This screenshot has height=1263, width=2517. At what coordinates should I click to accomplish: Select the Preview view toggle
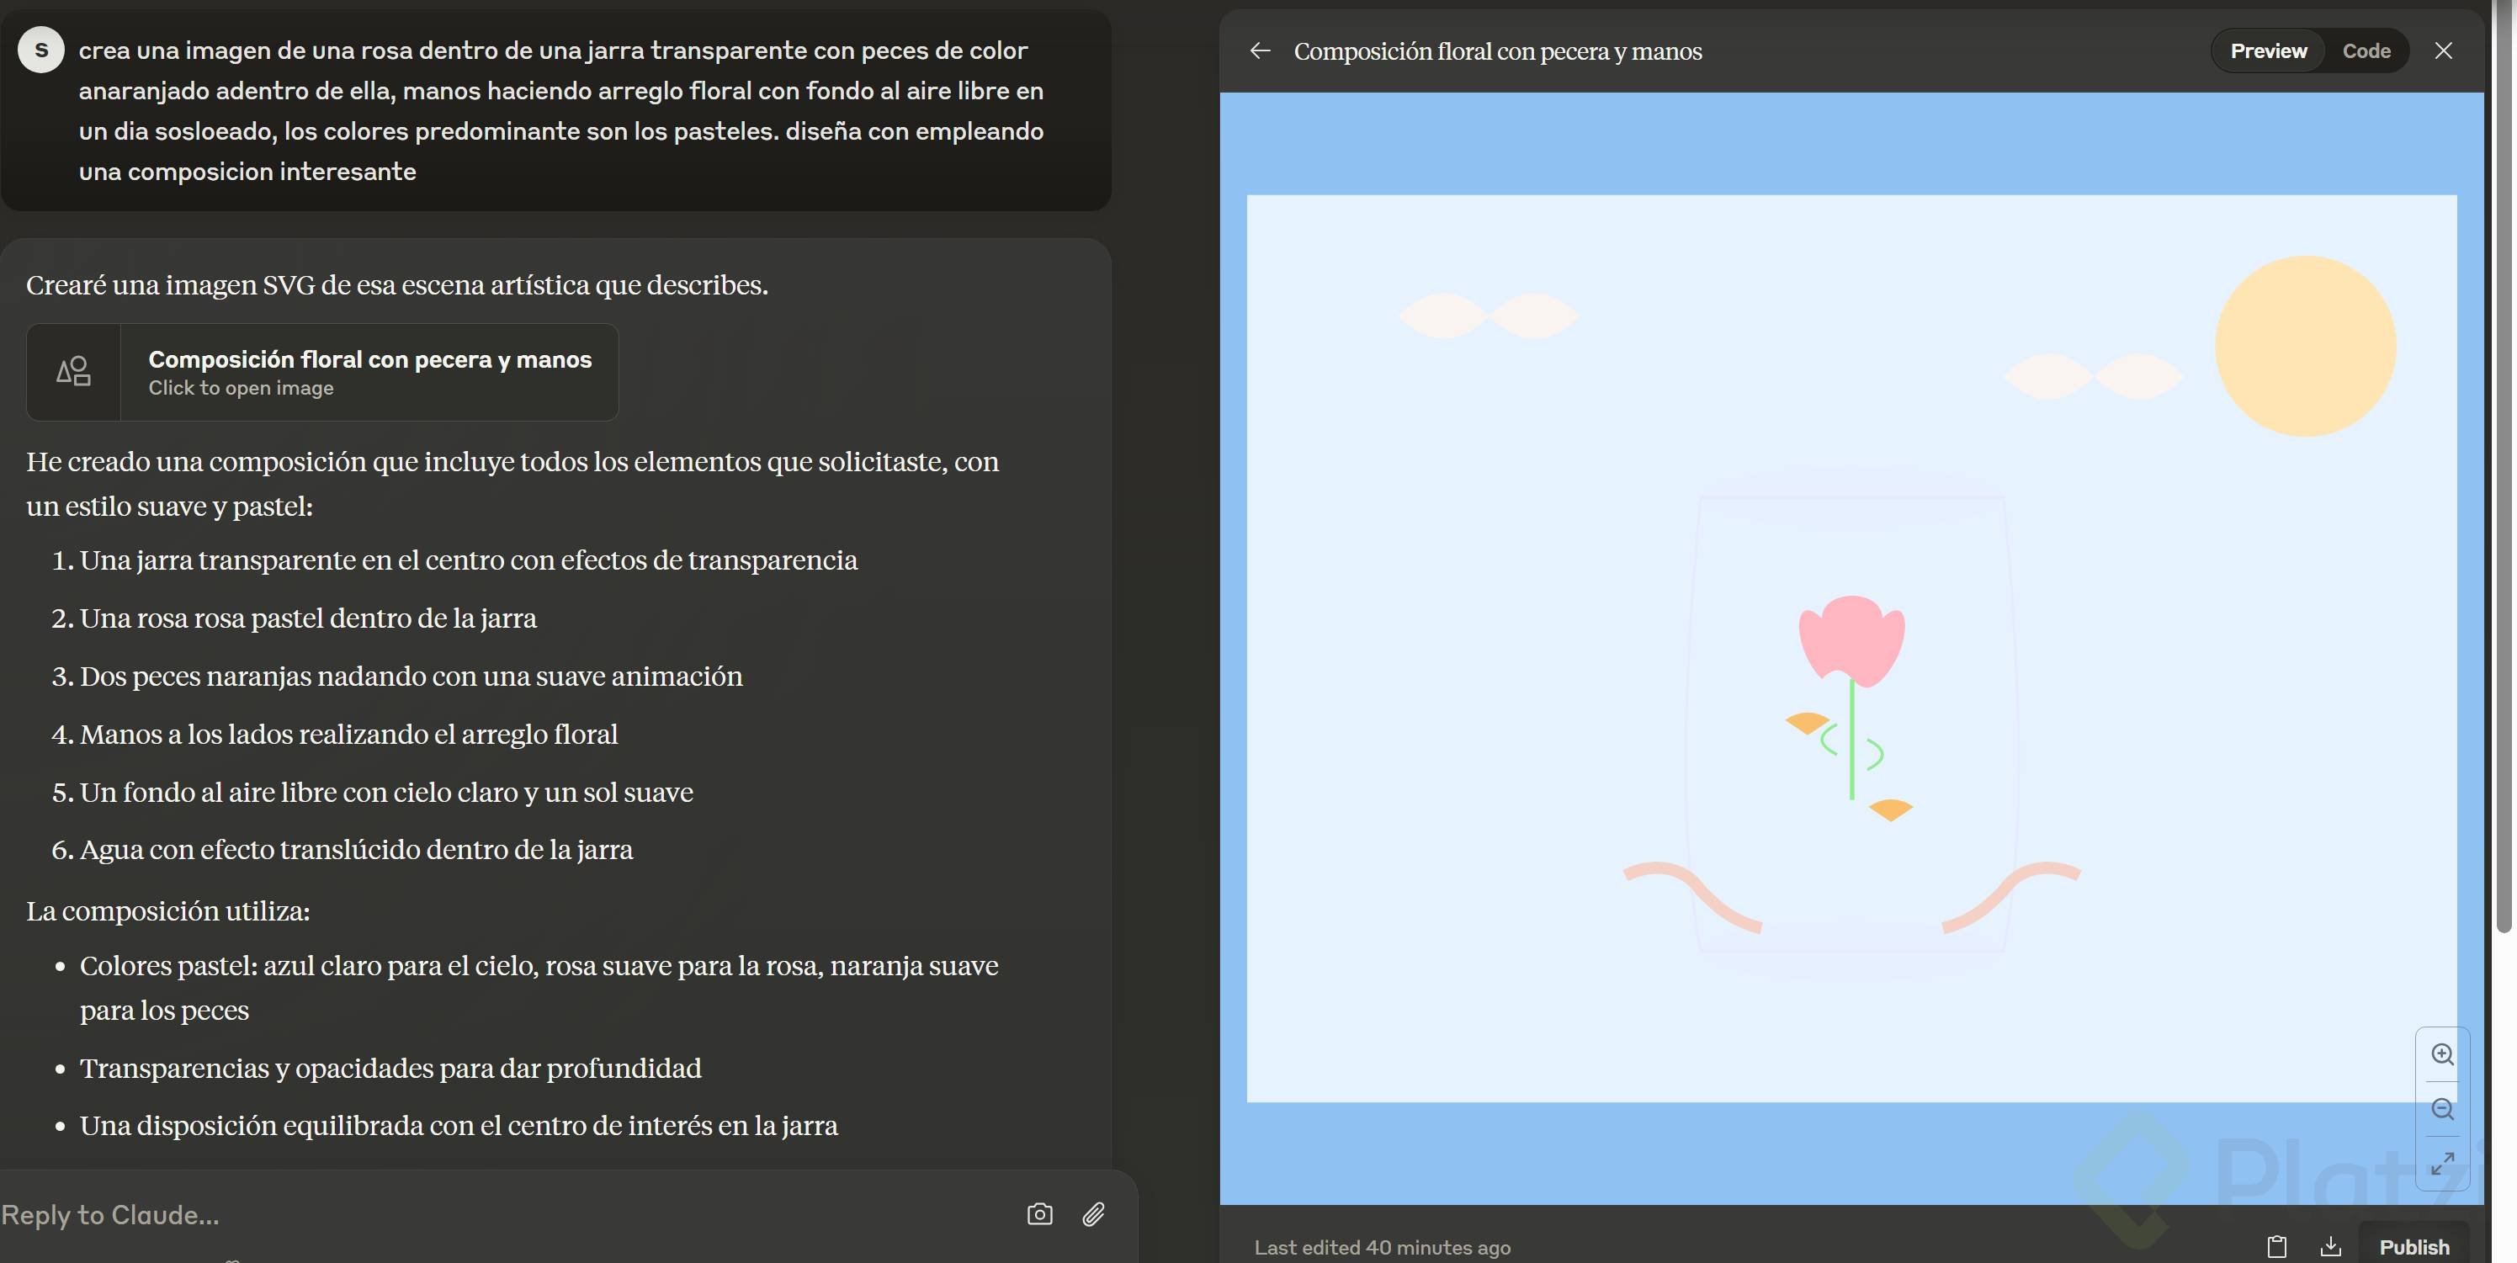tap(2268, 50)
